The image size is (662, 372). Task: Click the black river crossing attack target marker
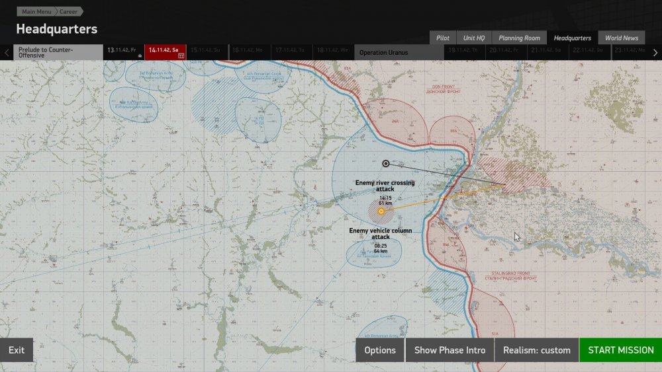[x=386, y=163]
